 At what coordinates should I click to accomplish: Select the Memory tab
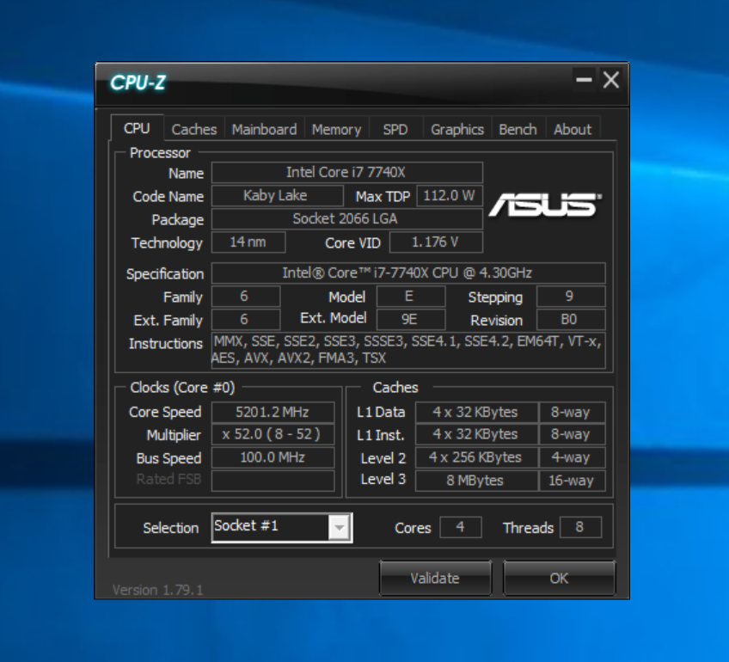pos(336,129)
